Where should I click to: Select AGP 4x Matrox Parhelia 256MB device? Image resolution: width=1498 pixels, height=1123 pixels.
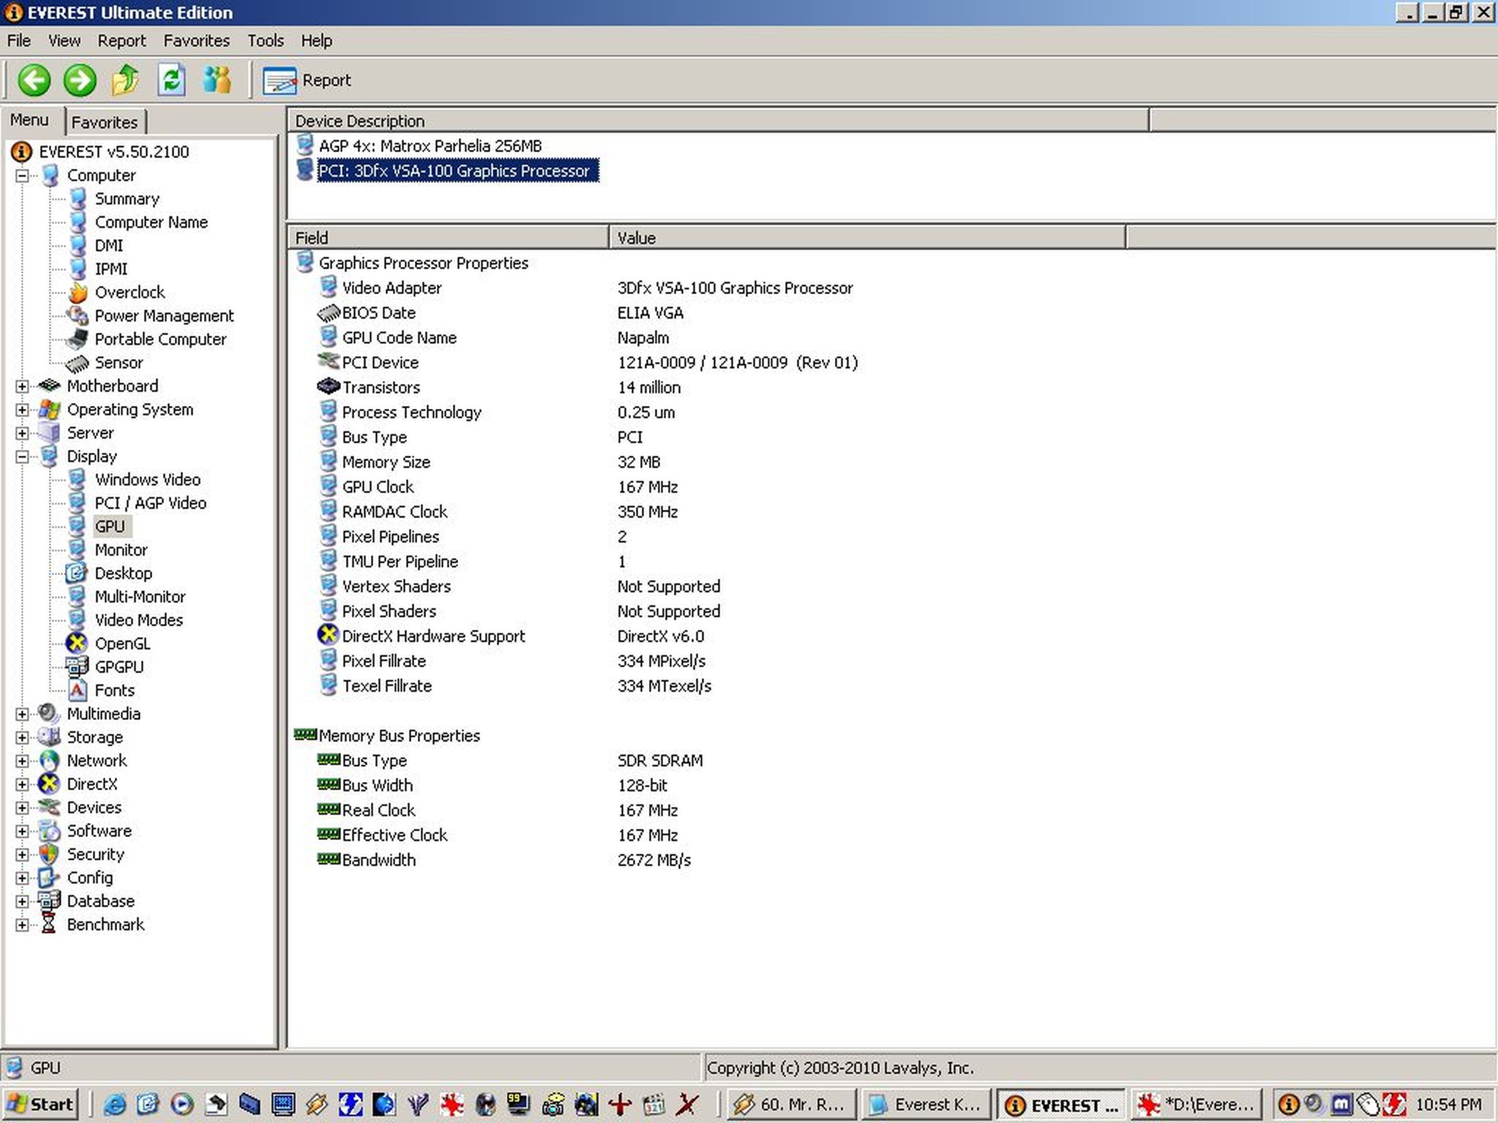(x=430, y=146)
